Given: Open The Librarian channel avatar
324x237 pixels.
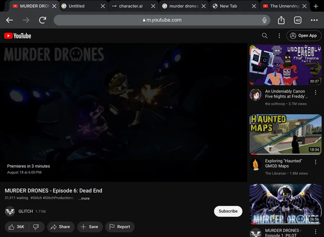Looking at the screenshot, I should pos(256,164).
